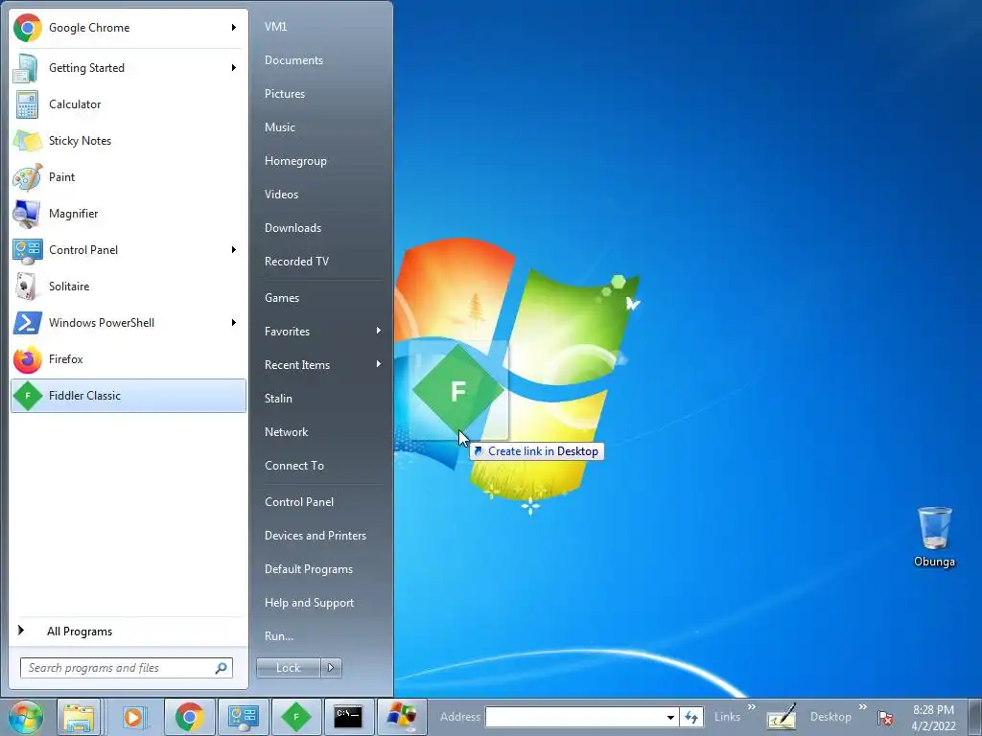Open VM1 user folder
982x736 pixels.
pyautogui.click(x=275, y=26)
